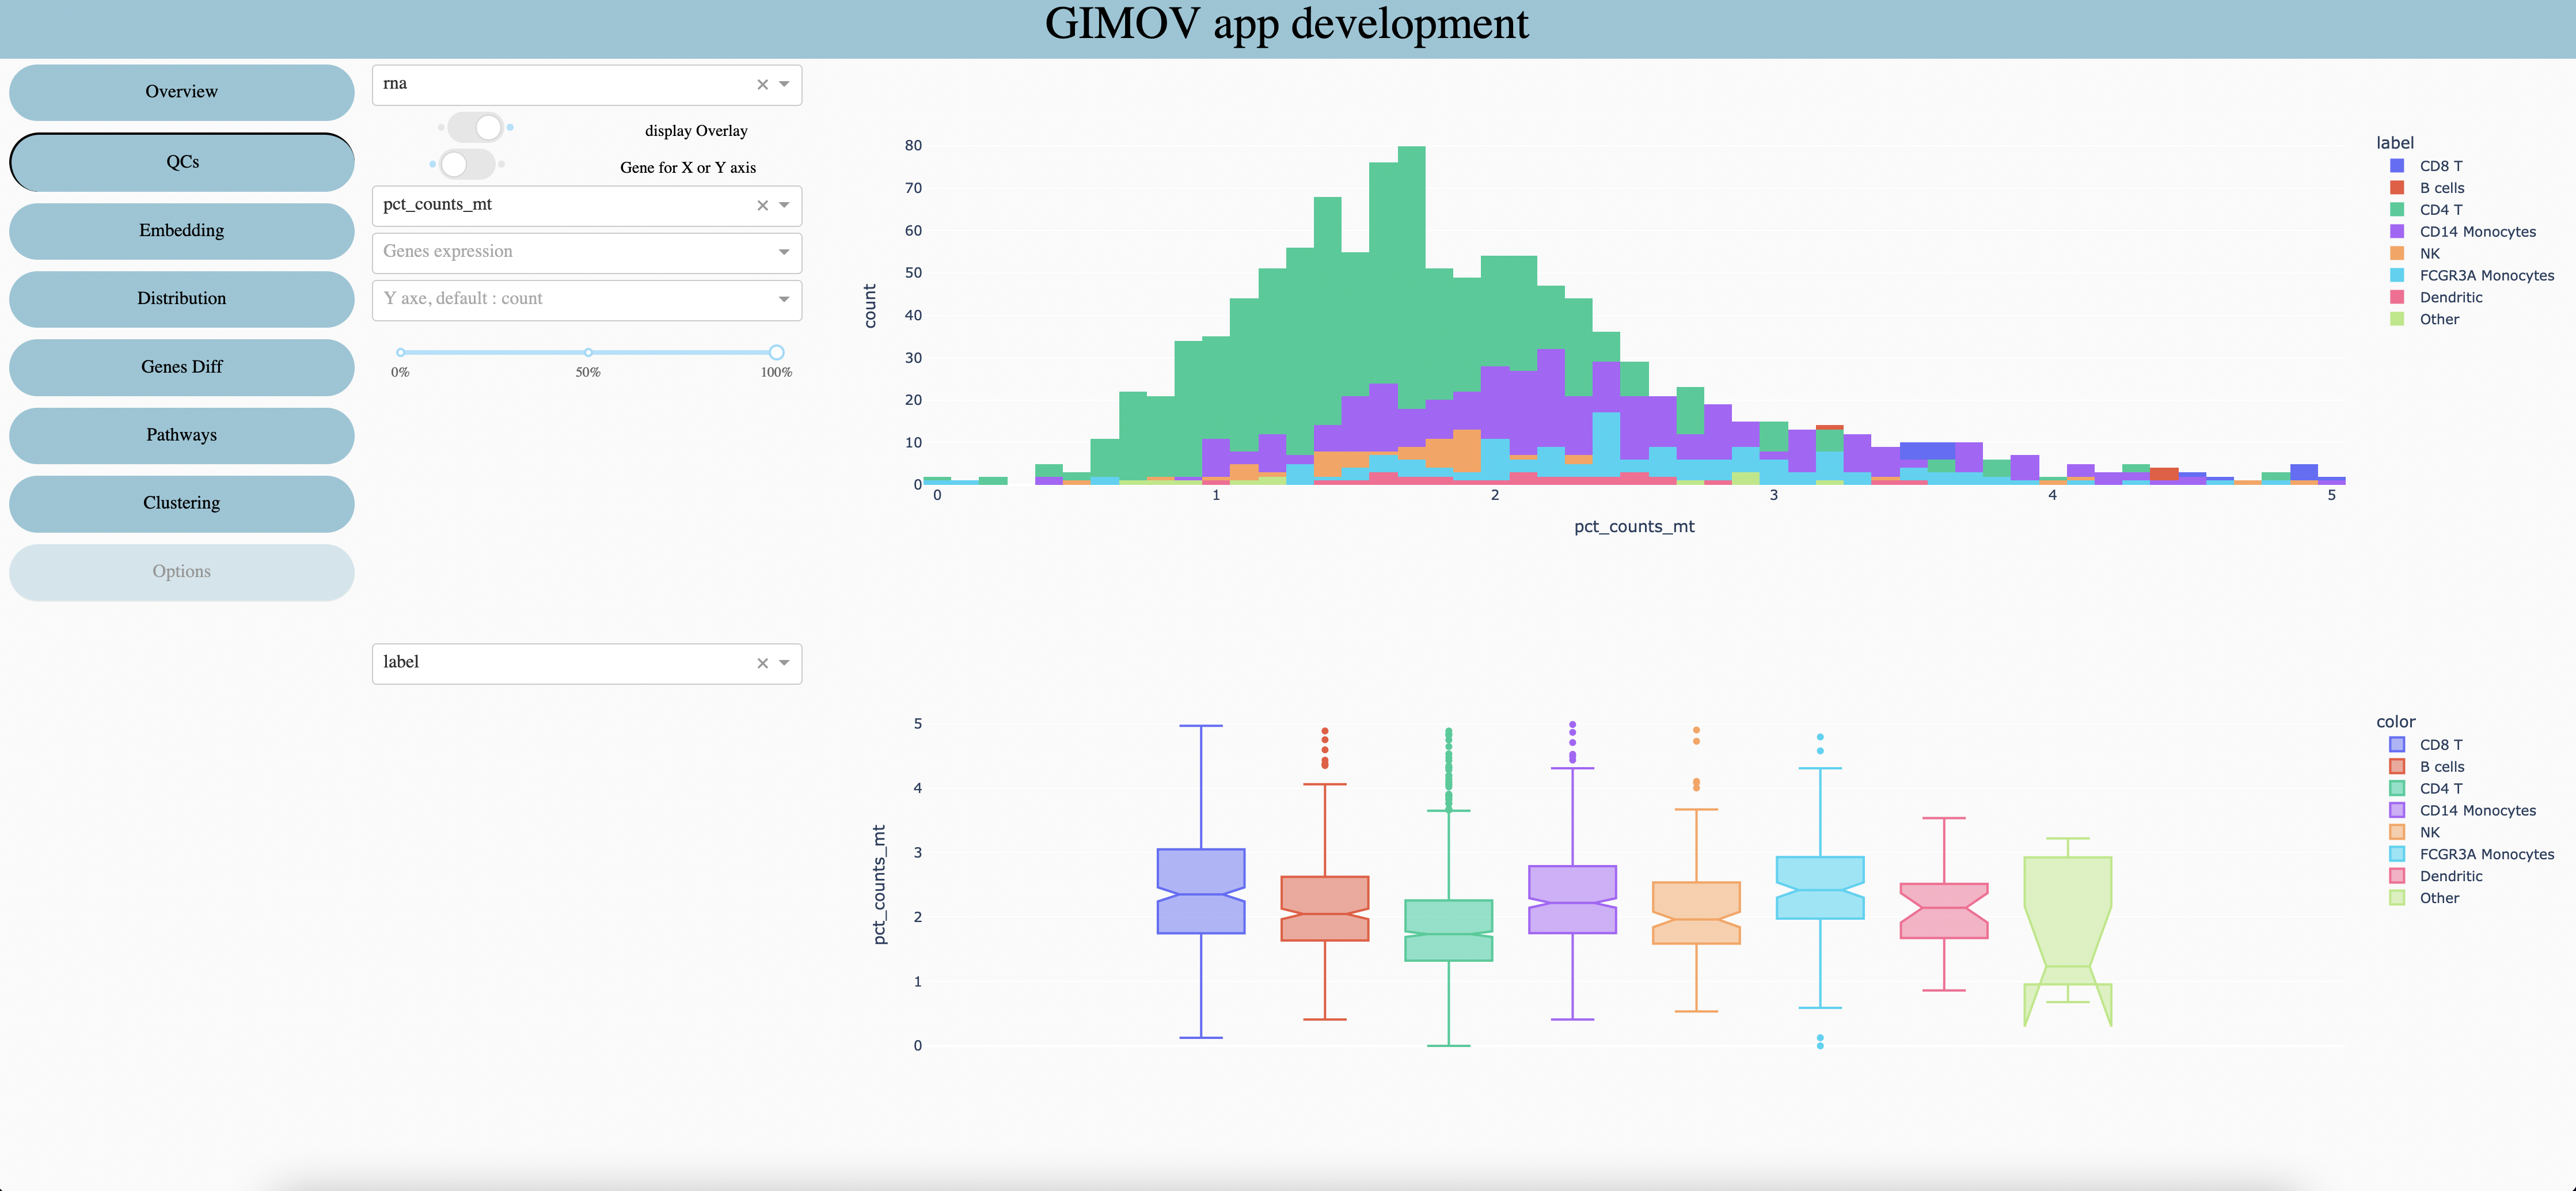The height and width of the screenshot is (1191, 2576).
Task: Open the Genes Diff tab
Action: 181,367
